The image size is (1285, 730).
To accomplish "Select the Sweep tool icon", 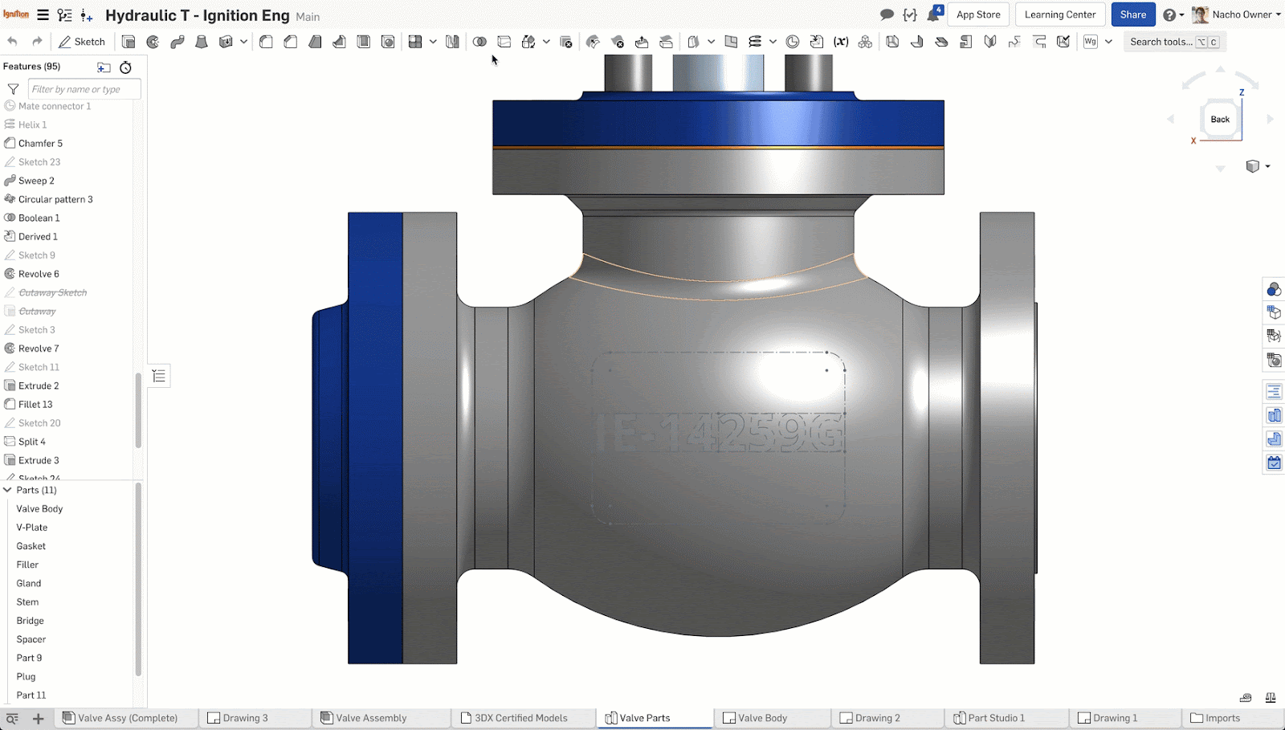I will [177, 42].
